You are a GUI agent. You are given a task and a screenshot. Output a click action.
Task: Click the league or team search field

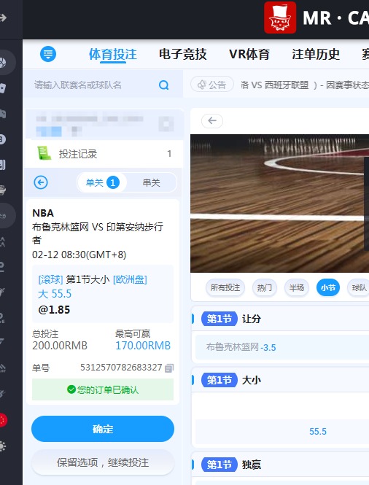click(103, 85)
